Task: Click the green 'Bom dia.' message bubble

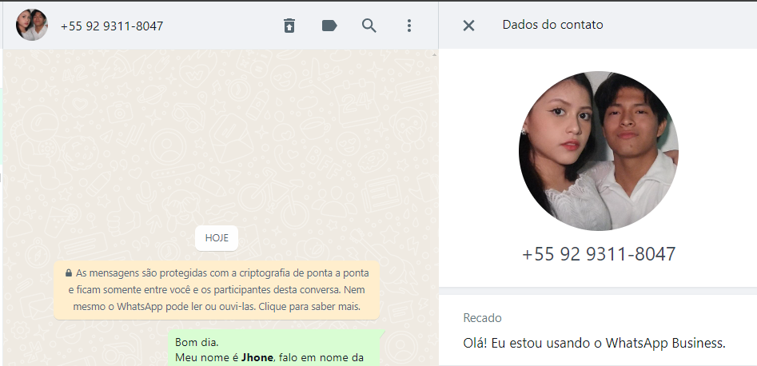Action: 274,348
